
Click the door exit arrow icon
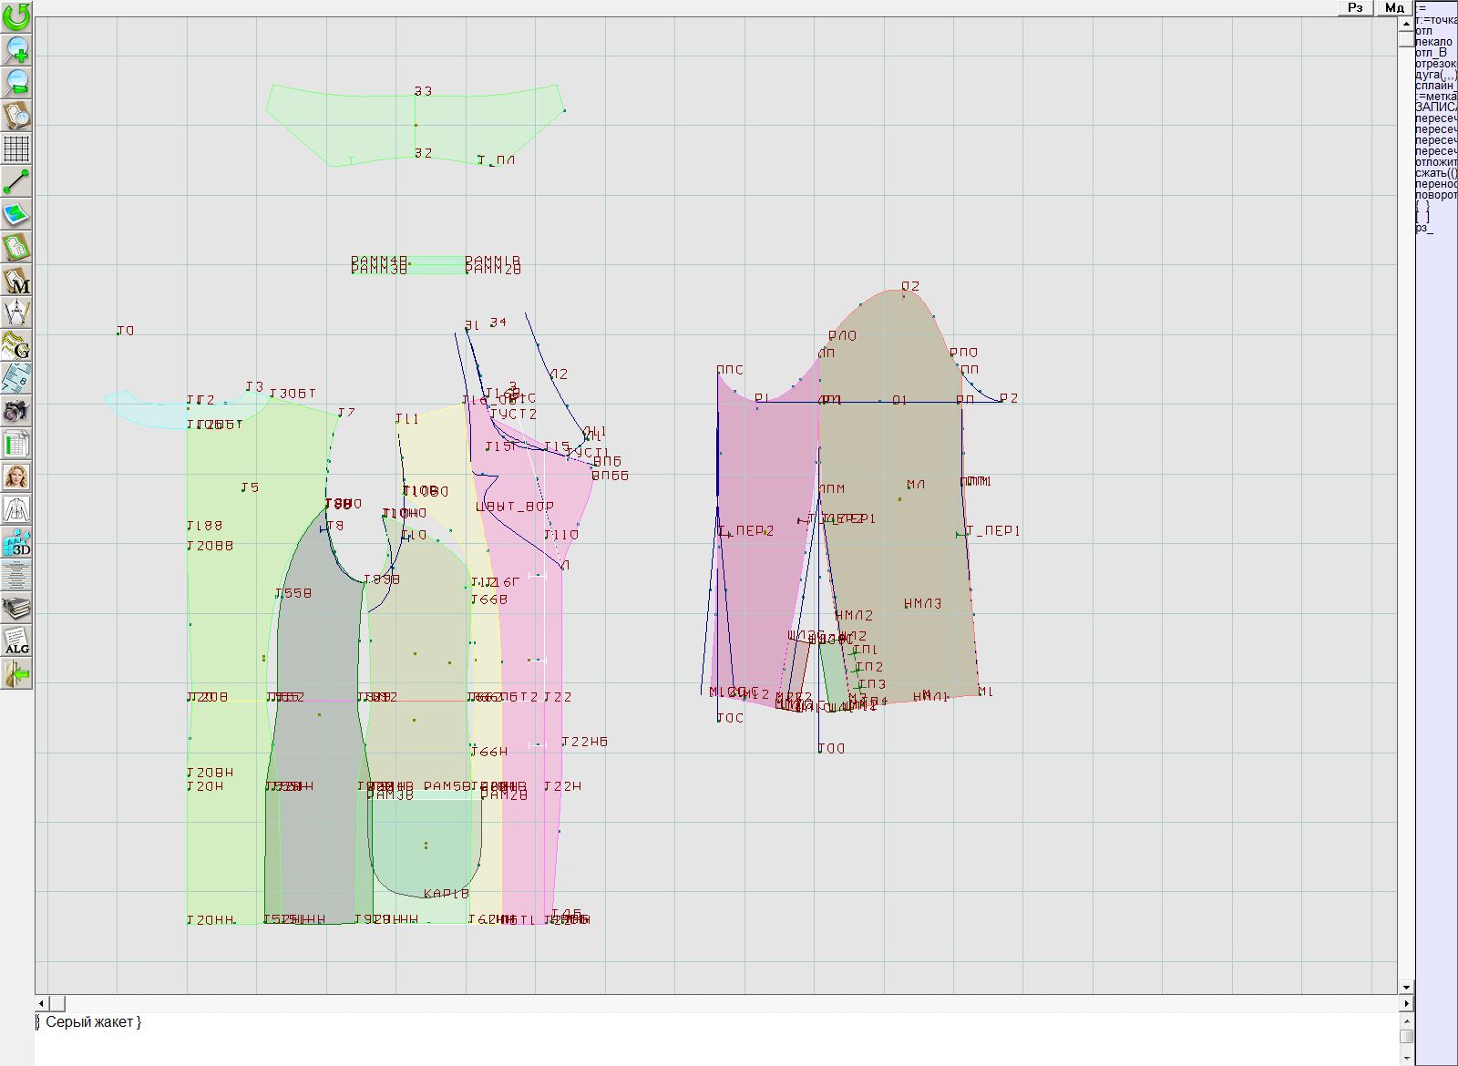(x=16, y=673)
